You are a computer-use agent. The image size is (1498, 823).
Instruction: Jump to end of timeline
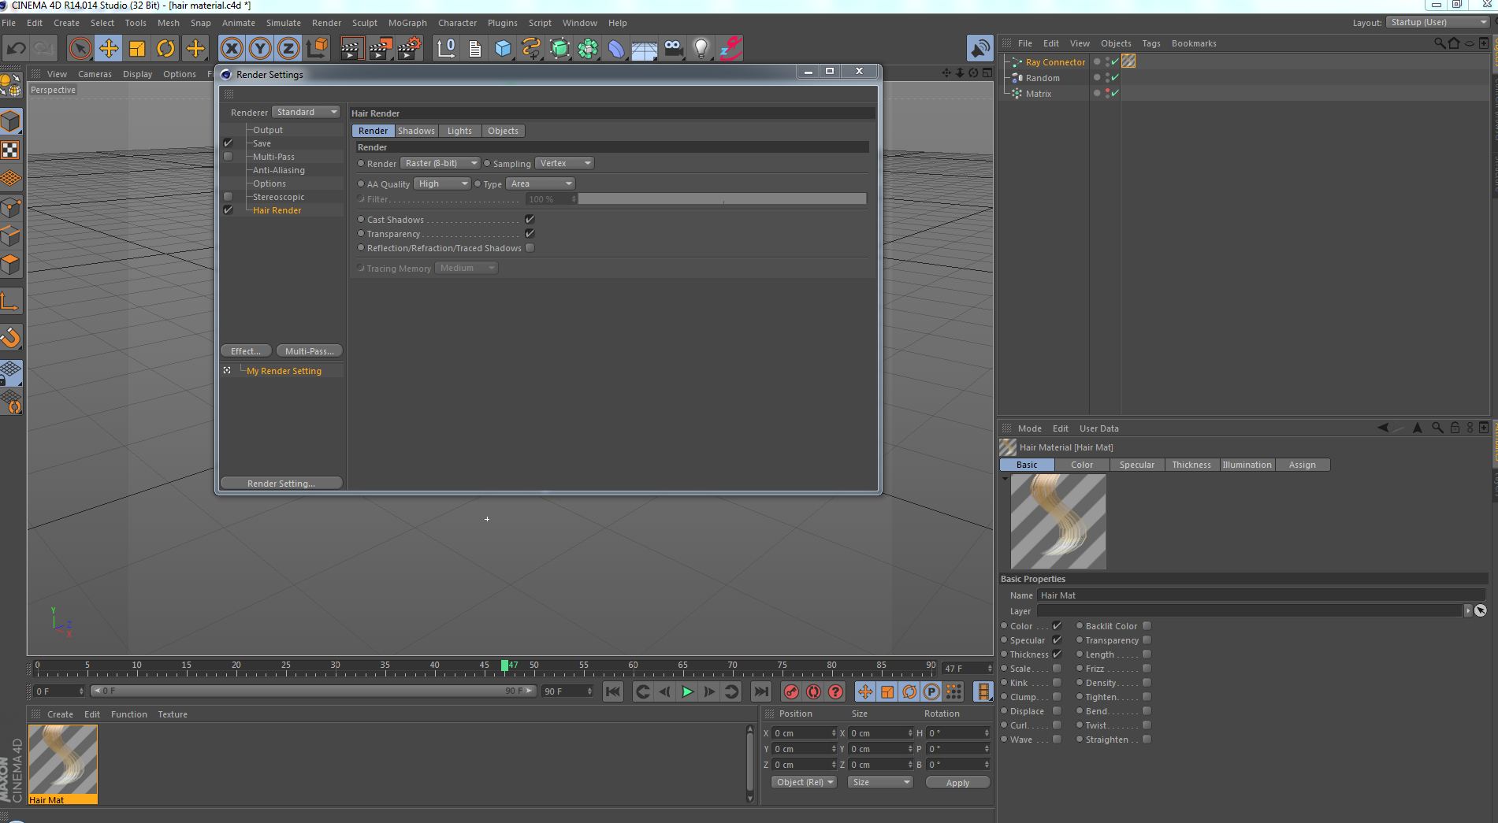coord(760,691)
